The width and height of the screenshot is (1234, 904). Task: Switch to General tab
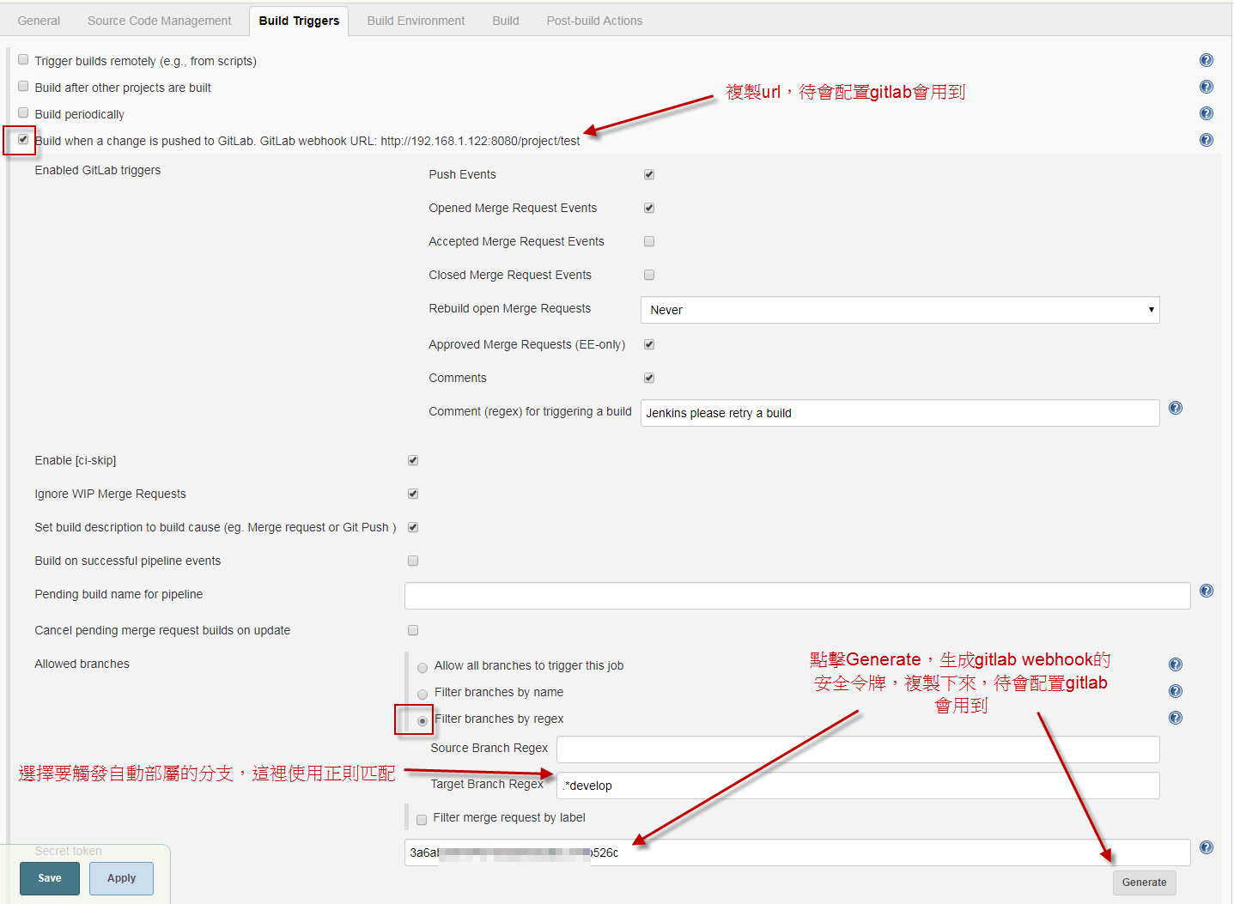39,21
